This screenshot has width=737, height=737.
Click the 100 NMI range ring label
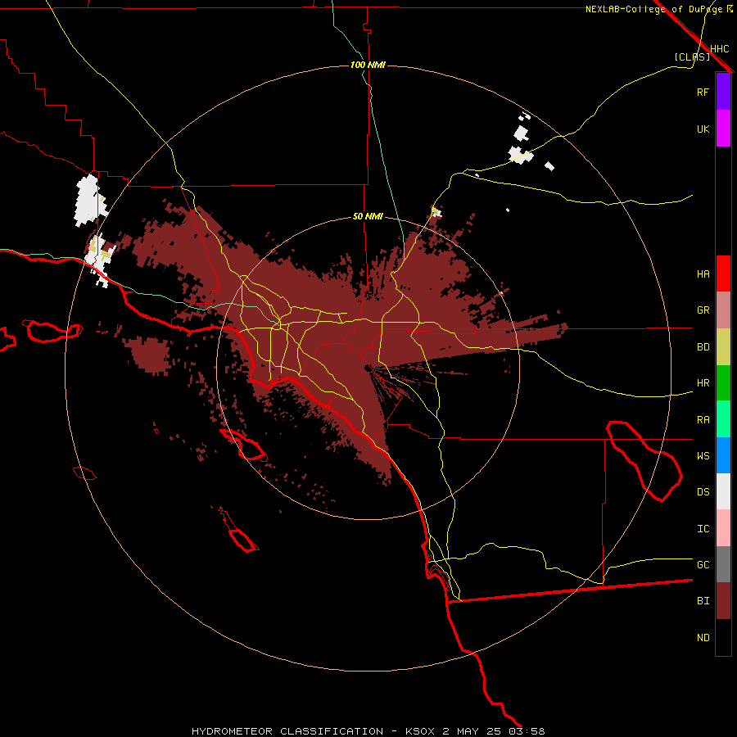(x=368, y=65)
